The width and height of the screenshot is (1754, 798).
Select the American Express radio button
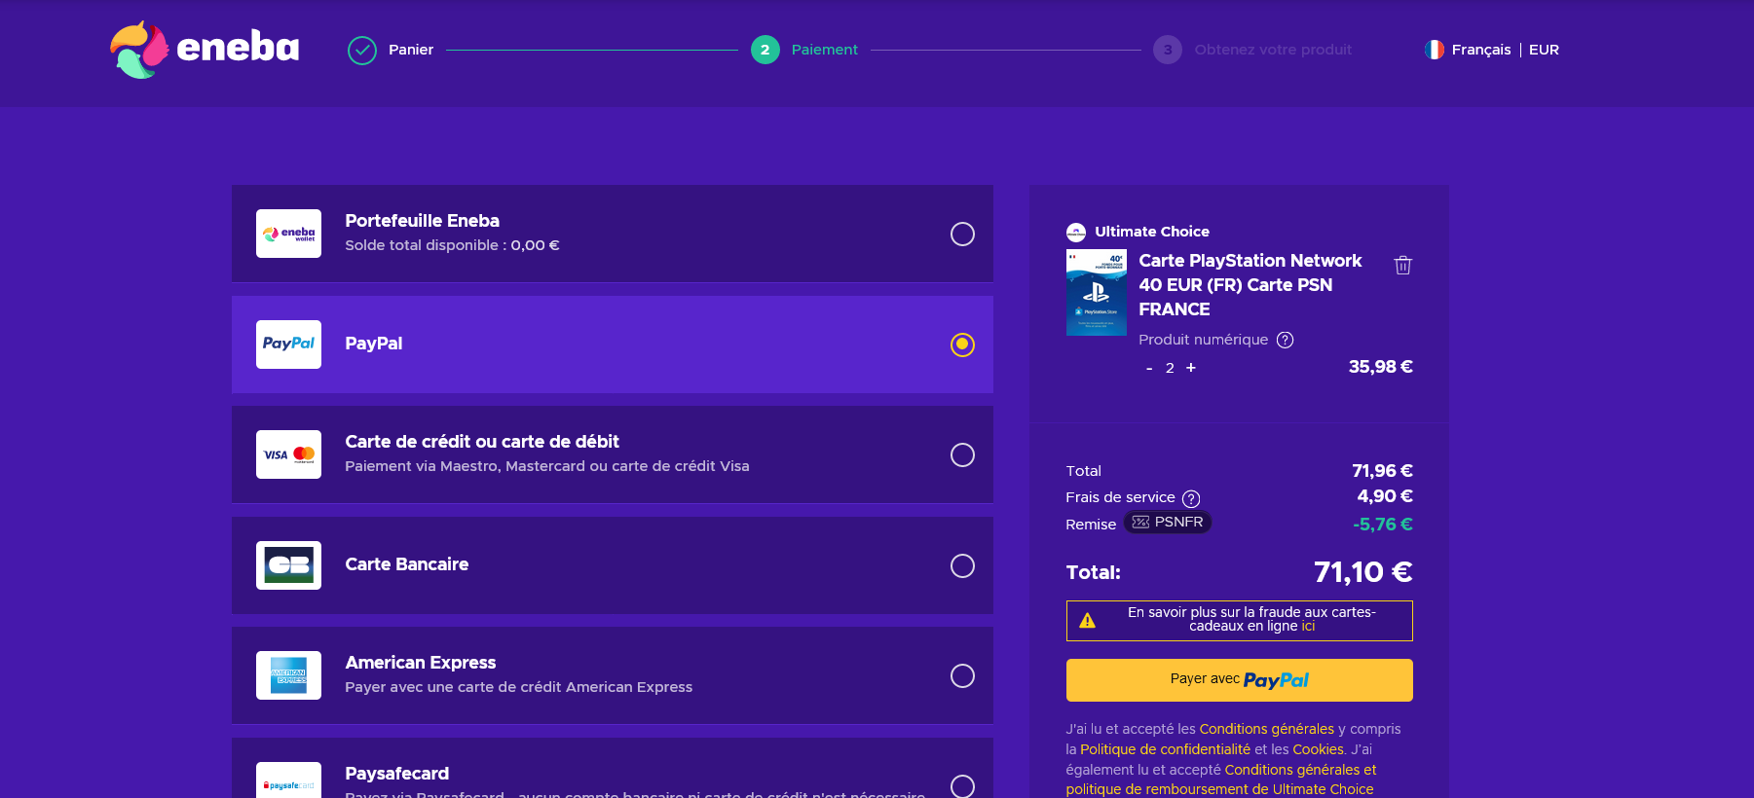(962, 675)
